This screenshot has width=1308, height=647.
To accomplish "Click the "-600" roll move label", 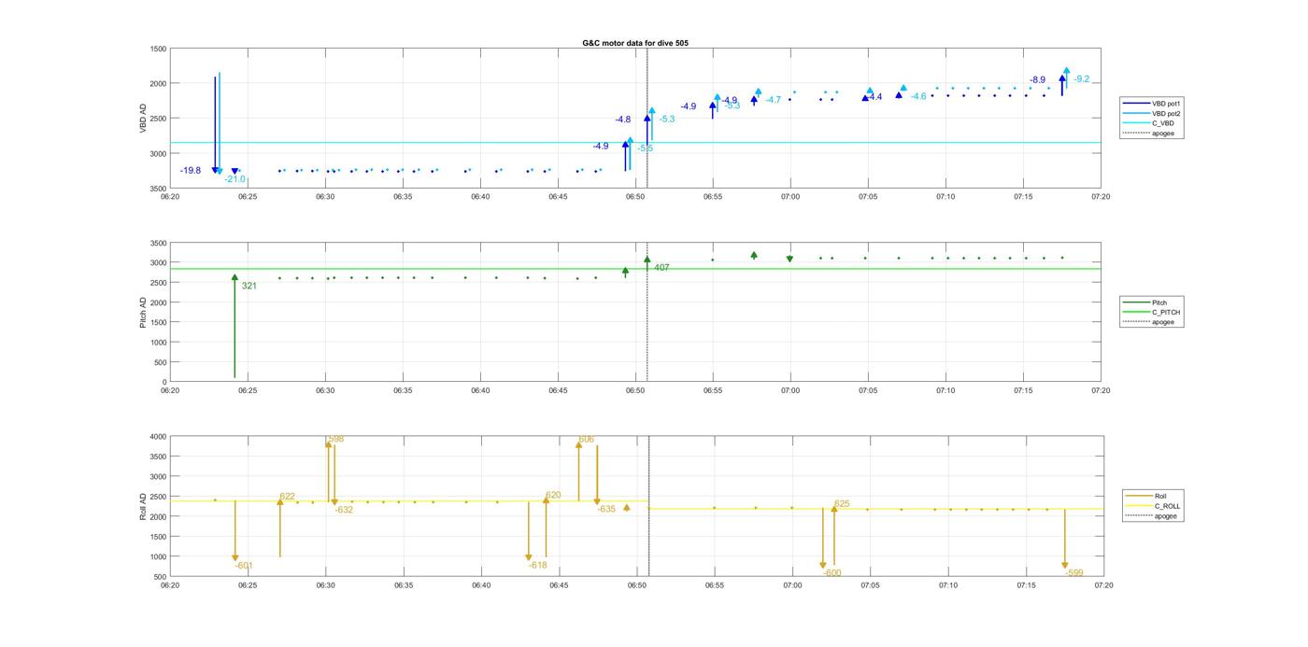I will pyautogui.click(x=832, y=573).
